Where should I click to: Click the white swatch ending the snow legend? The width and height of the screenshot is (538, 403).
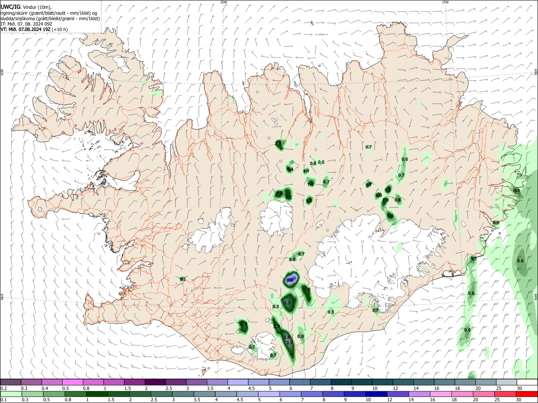coord(527,382)
